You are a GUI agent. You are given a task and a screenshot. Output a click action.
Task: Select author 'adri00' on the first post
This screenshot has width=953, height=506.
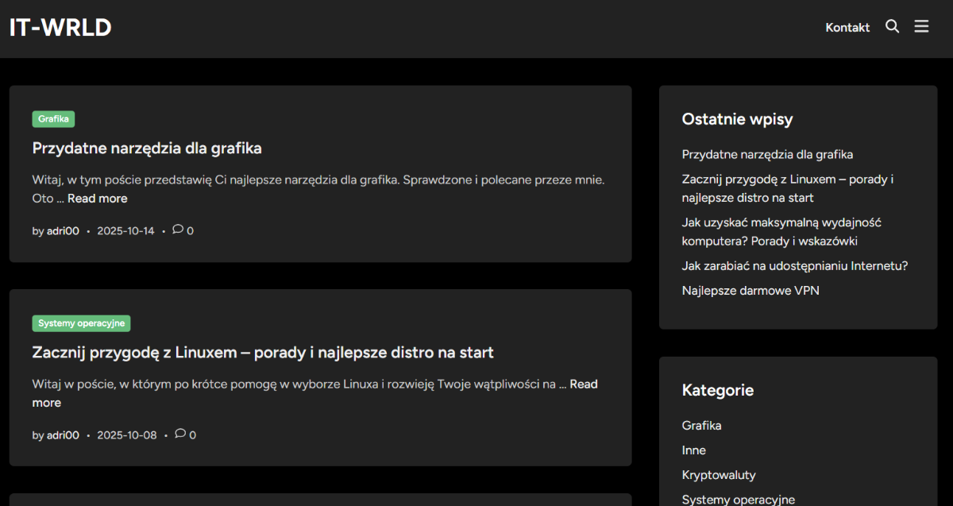pyautogui.click(x=63, y=230)
